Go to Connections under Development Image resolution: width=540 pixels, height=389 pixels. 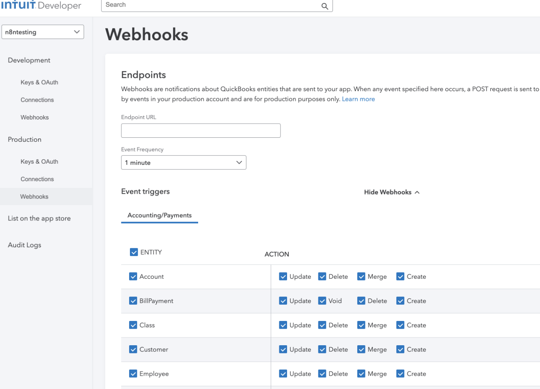coord(37,100)
